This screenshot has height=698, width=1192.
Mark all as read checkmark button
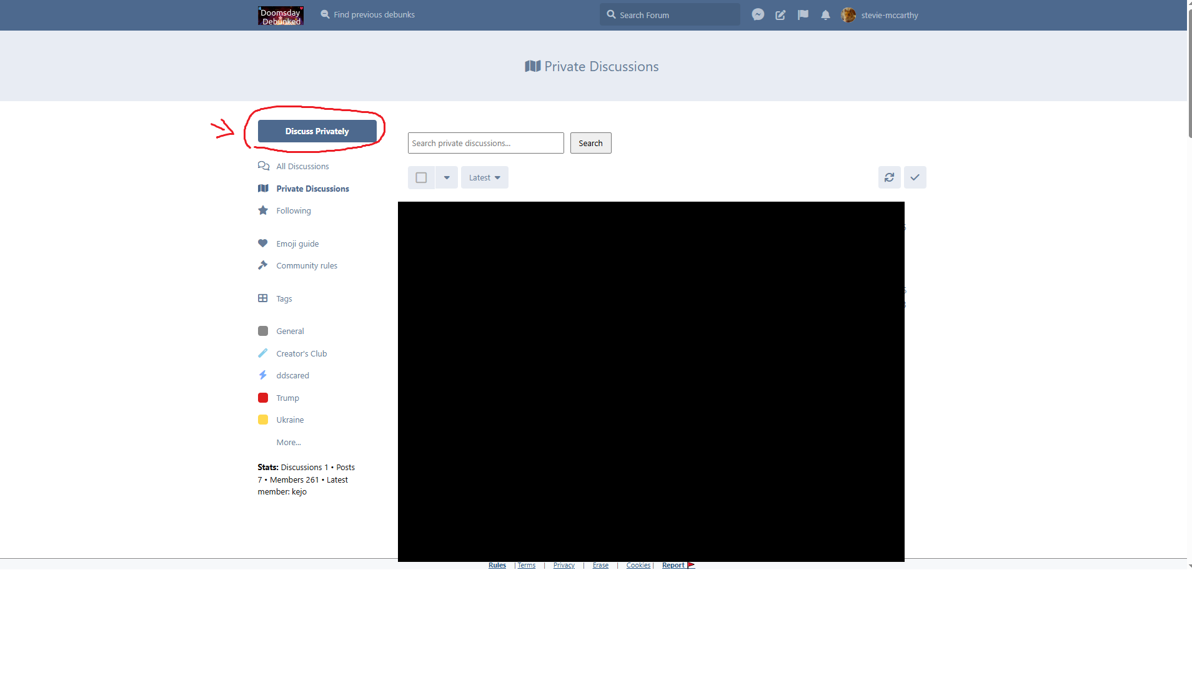click(x=915, y=177)
